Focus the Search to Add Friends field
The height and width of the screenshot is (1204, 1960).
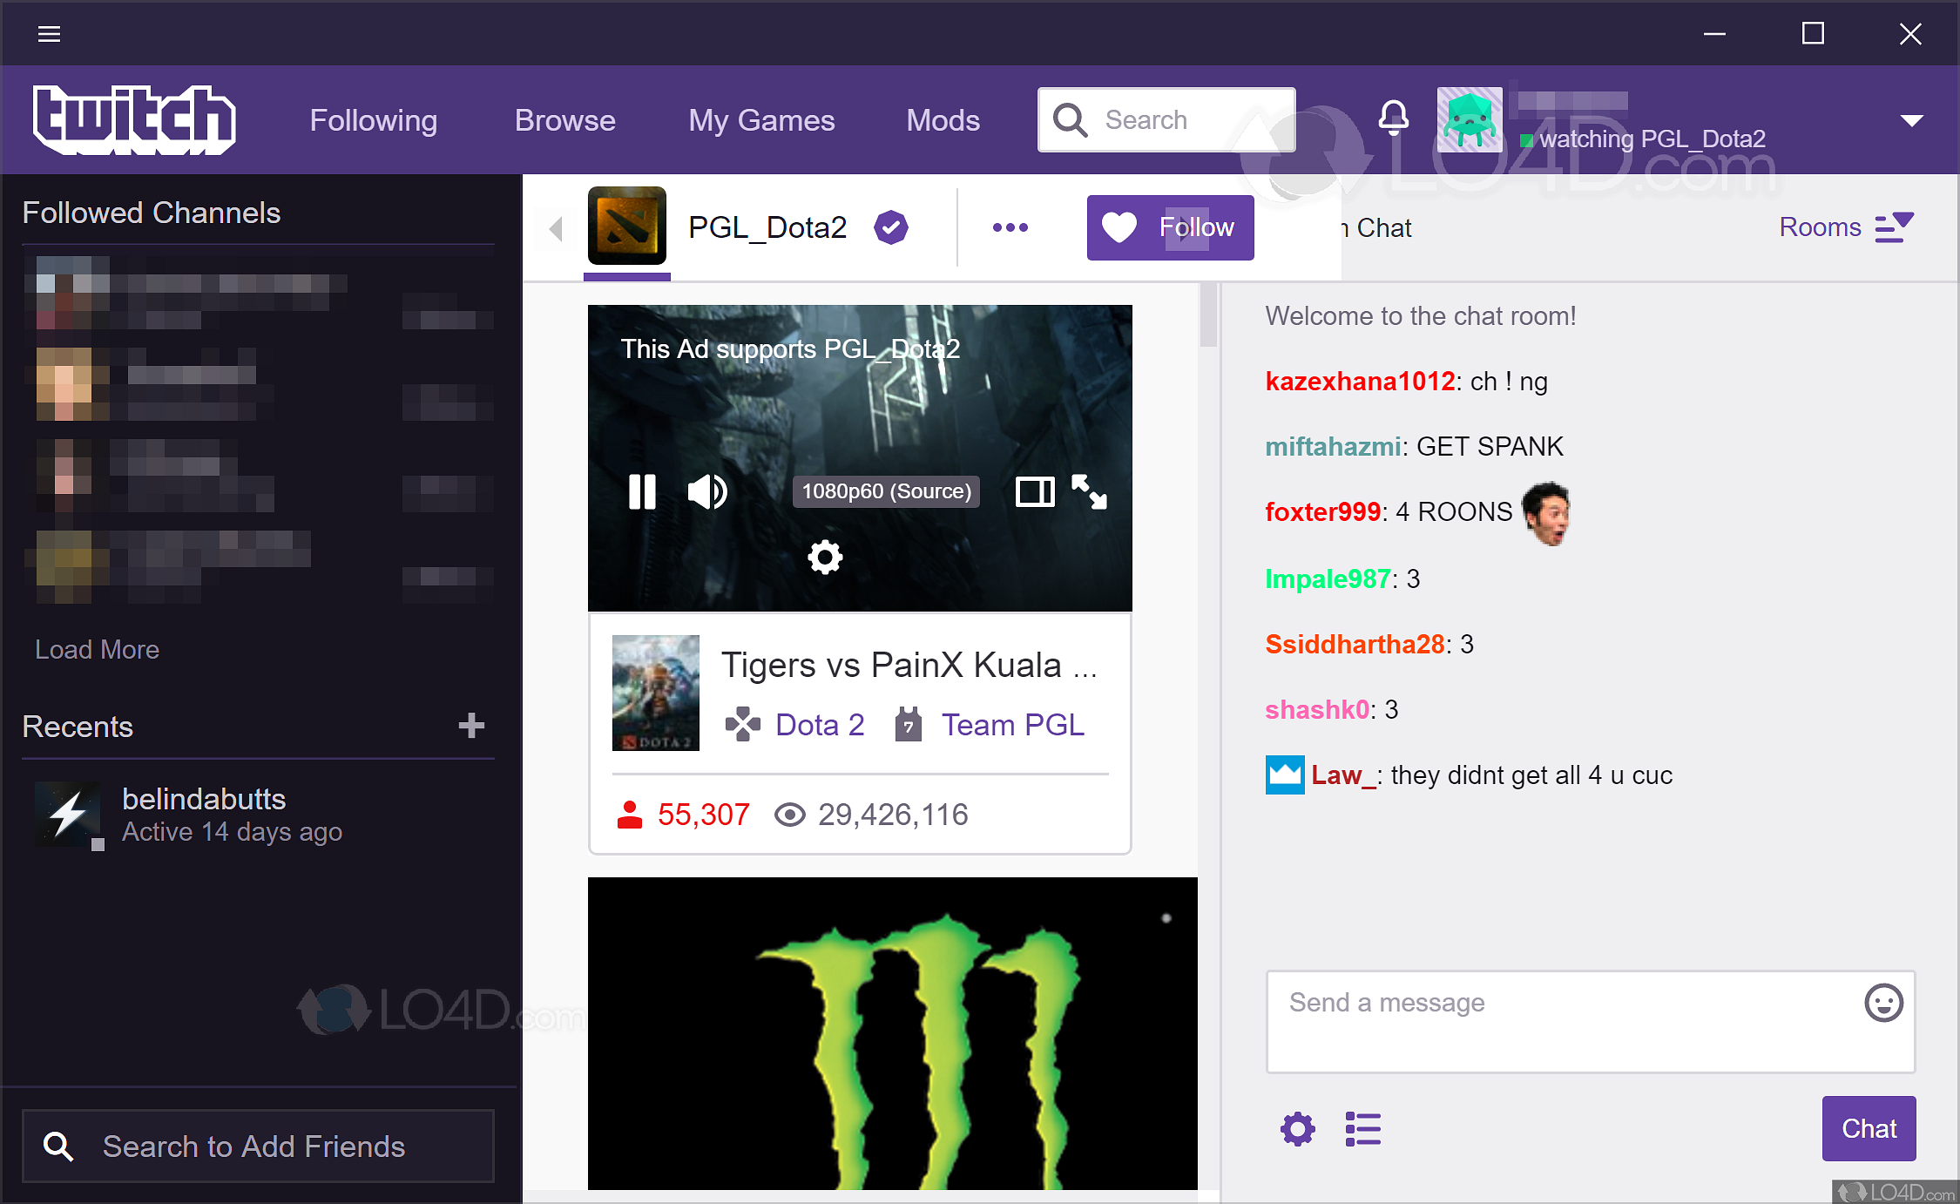point(258,1146)
